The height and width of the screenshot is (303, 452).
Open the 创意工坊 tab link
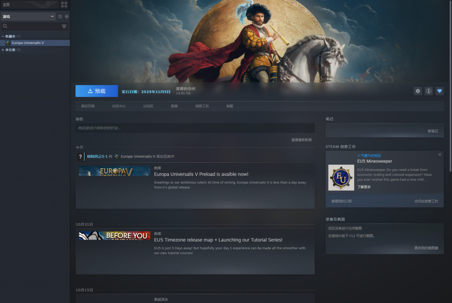(202, 106)
